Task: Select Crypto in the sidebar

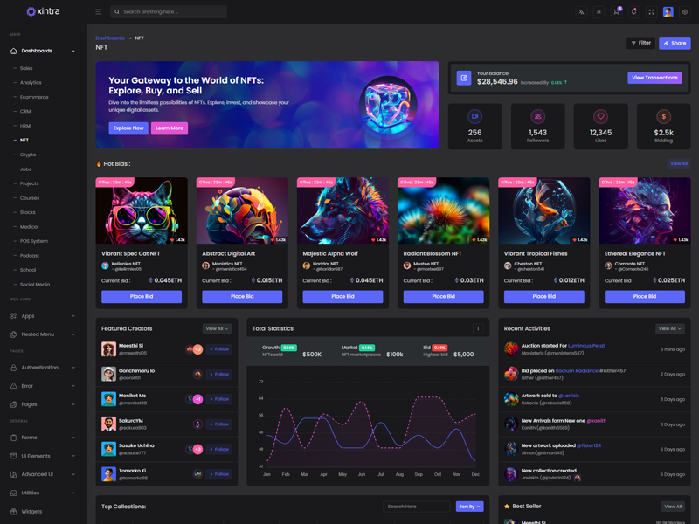Action: (28, 155)
